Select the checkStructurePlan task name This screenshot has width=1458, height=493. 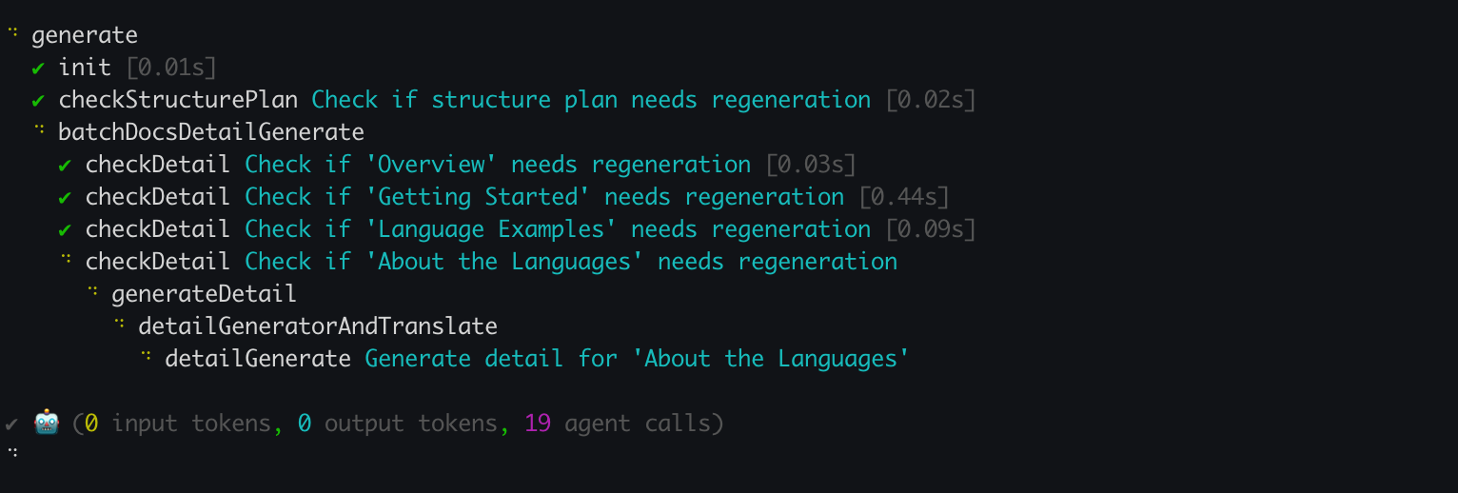(x=178, y=100)
